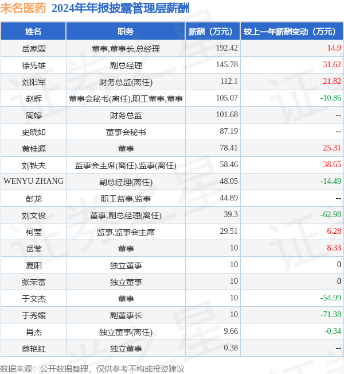Click the salary value 105.07

click(x=226, y=98)
